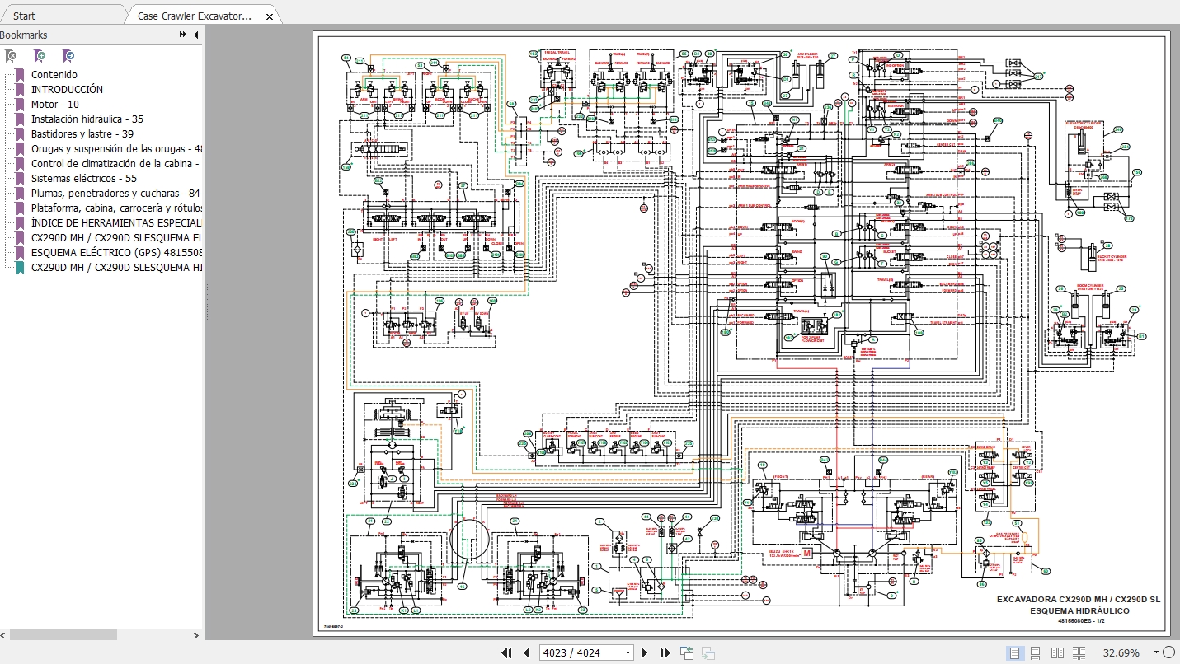
Task: Go to the next page
Action: pyautogui.click(x=645, y=653)
